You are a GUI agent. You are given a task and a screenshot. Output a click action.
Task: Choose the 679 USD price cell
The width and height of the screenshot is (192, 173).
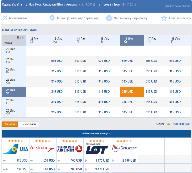(104, 61)
